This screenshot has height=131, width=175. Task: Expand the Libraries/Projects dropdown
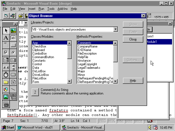pyautogui.click(x=115, y=29)
